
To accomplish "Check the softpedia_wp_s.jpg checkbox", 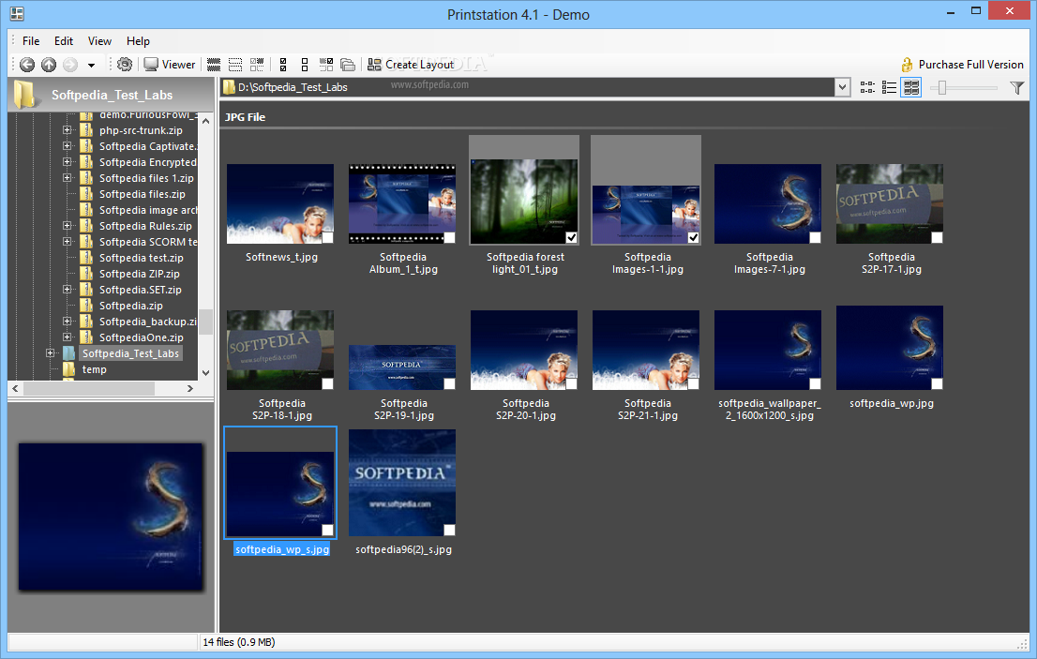I will [327, 530].
